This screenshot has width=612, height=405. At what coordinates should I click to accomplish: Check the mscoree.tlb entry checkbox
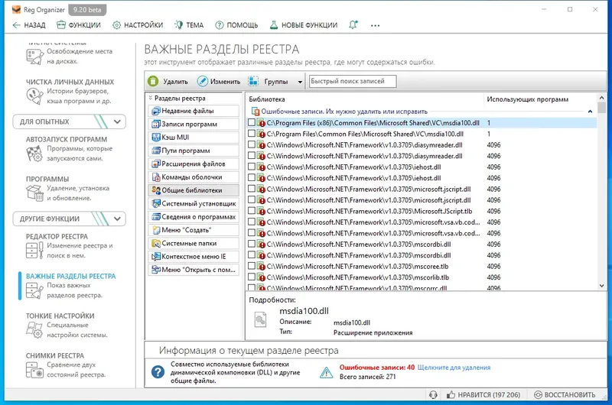(x=252, y=266)
